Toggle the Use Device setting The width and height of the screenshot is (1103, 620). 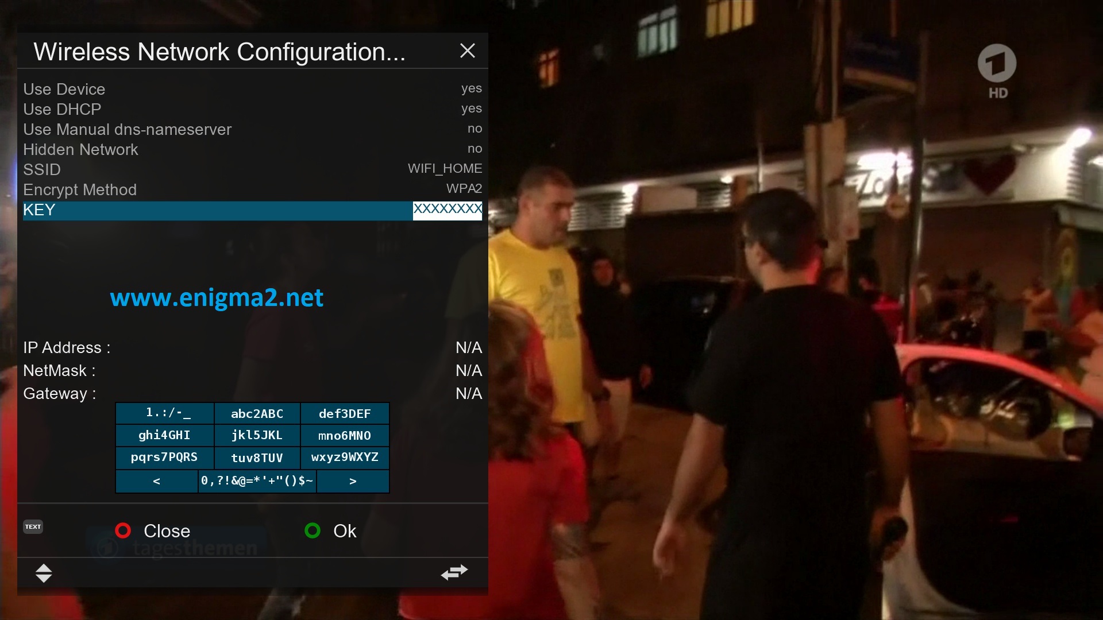click(253, 89)
